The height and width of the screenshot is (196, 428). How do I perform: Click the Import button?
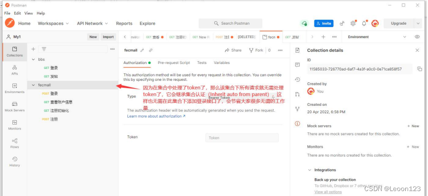point(108,37)
